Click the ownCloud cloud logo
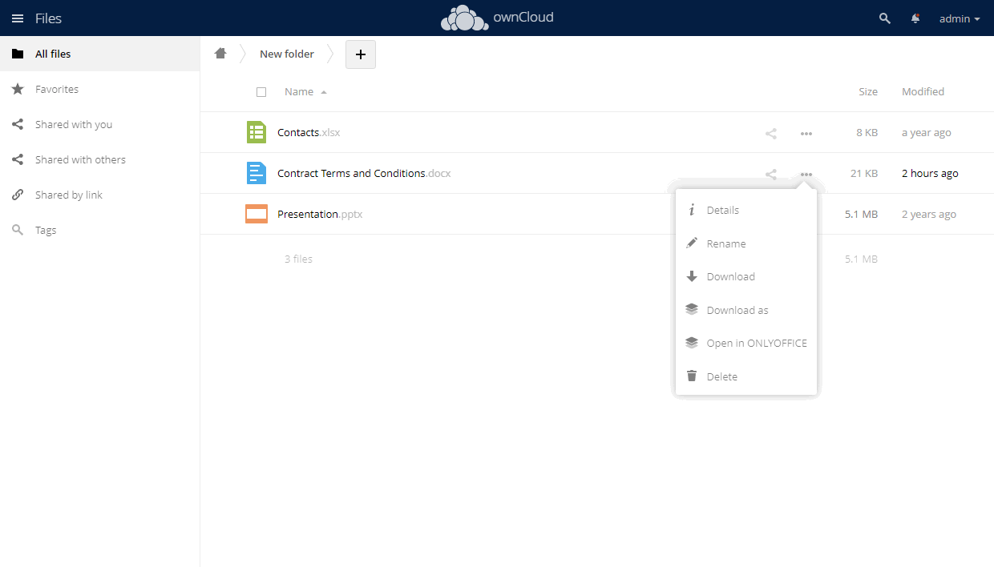 click(465, 18)
